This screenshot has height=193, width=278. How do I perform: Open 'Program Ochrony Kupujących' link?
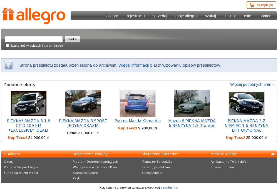(x=95, y=162)
